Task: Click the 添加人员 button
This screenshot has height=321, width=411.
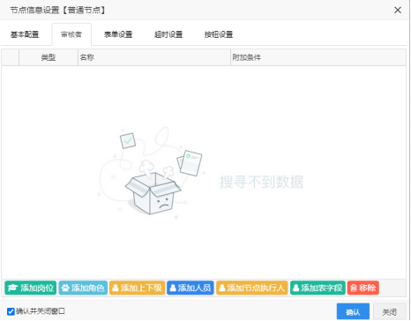Action: [191, 287]
